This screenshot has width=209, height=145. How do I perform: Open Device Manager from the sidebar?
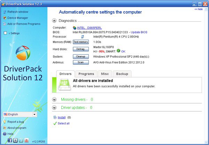(18, 18)
